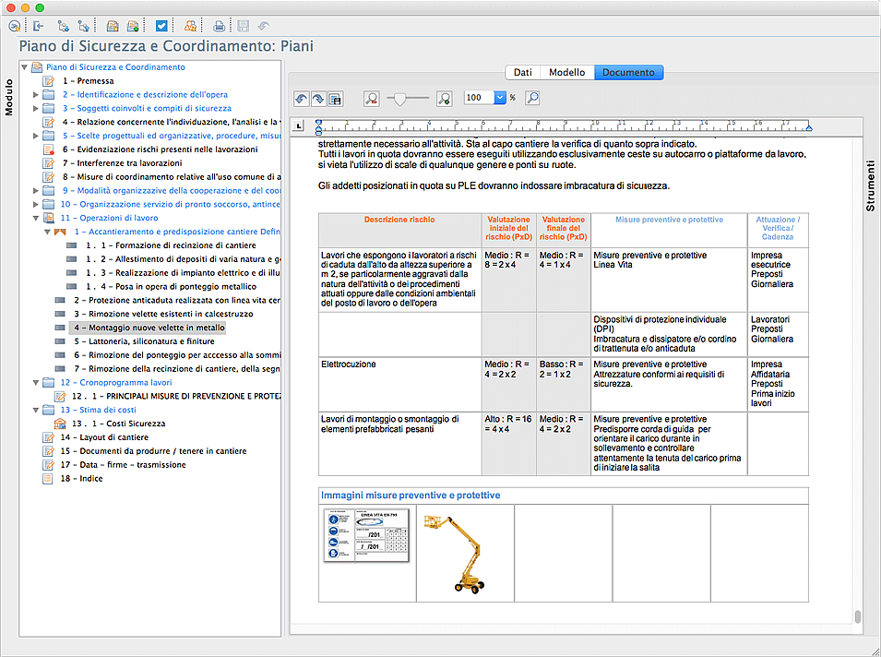Screen dimensions: 881x657
Task: Click the tab stop L button on ruler
Action: click(x=299, y=125)
